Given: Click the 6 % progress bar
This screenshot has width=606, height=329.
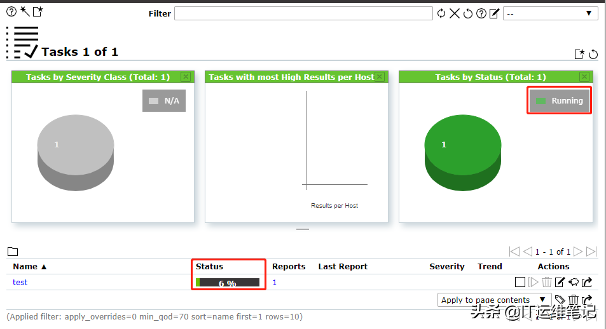Looking at the screenshot, I should (228, 283).
